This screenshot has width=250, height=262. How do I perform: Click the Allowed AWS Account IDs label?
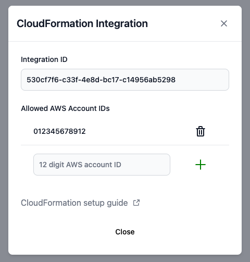[x=65, y=108]
